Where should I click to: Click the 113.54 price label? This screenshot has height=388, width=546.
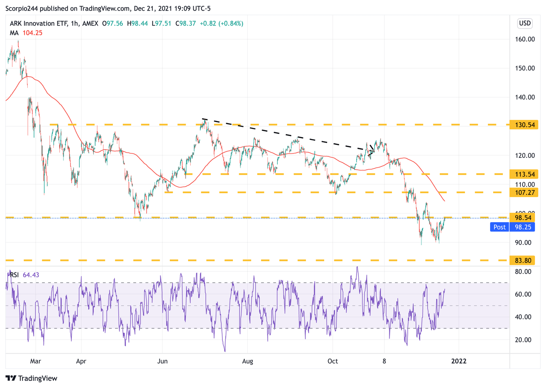[x=524, y=174]
